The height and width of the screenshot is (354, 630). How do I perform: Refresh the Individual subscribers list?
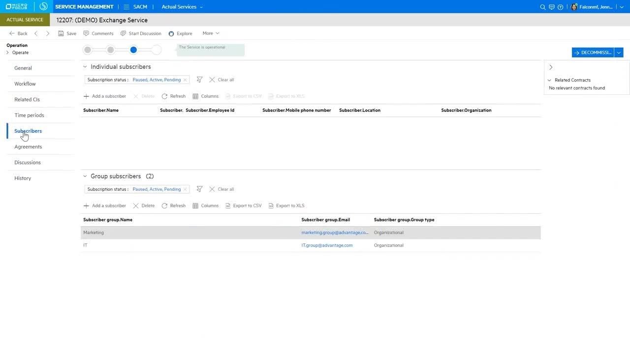coord(174,96)
